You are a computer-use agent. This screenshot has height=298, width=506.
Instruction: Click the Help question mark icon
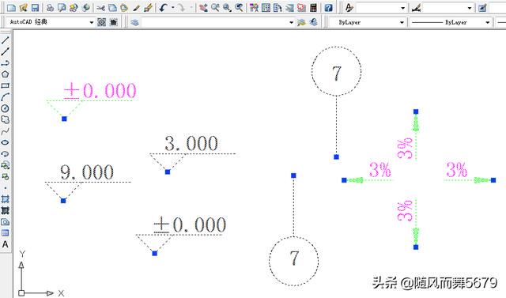tap(329, 7)
